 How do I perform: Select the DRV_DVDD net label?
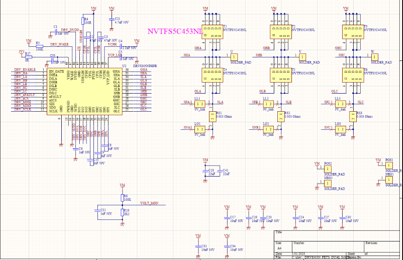[70, 30]
